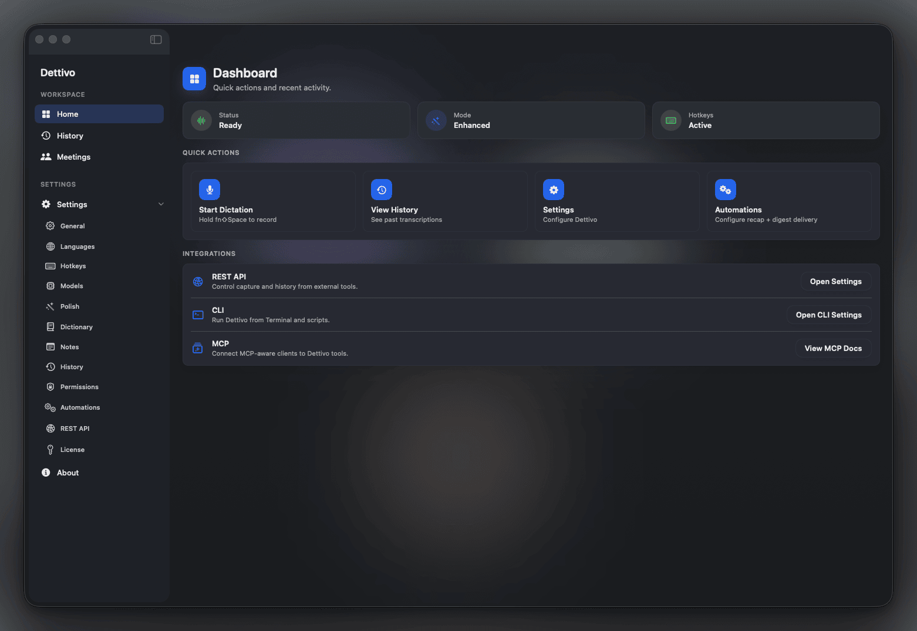The image size is (917, 631).
Task: Click 'Control capture and history from external tools.'
Action: (x=285, y=286)
